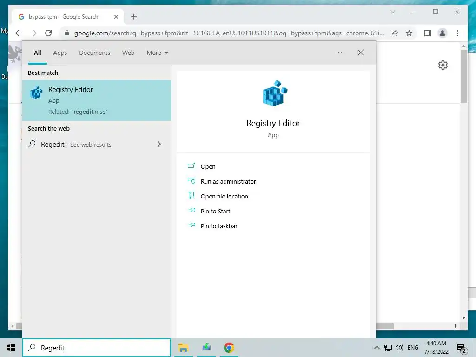This screenshot has height=357, width=476.
Task: Open File Explorer from taskbar
Action: 183,348
